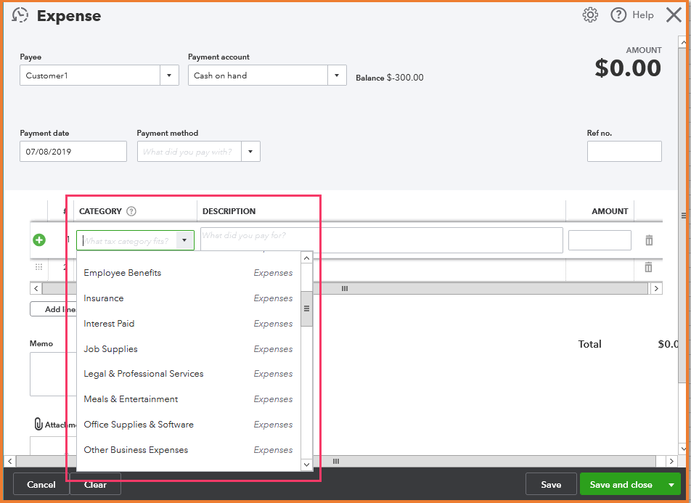Click the Attachments paperclip icon
This screenshot has height=503, width=691.
pyautogui.click(x=38, y=424)
